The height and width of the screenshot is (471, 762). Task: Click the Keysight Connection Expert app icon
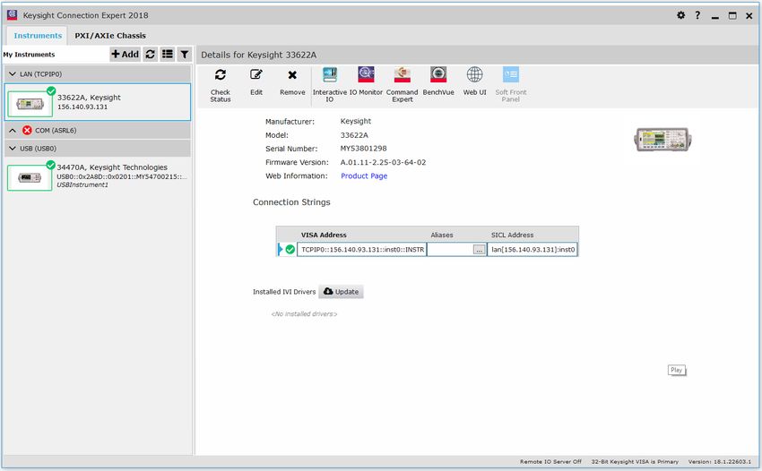[x=13, y=15]
